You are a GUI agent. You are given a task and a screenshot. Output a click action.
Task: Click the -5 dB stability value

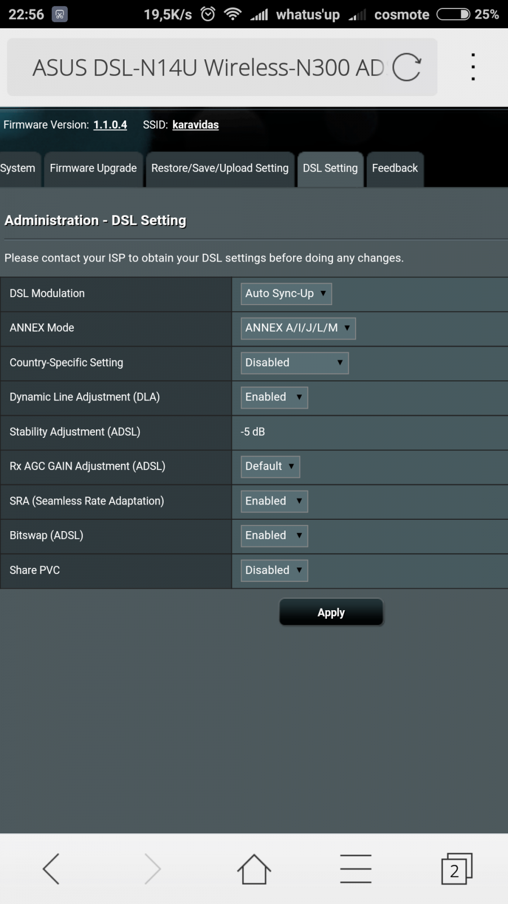pyautogui.click(x=253, y=432)
